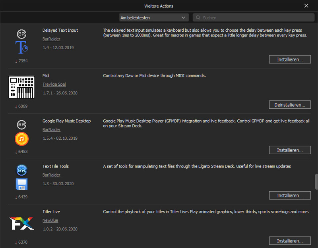This screenshot has width=318, height=248.
Task: Open the Am beliebtesten sort dropdown
Action: pos(154,17)
